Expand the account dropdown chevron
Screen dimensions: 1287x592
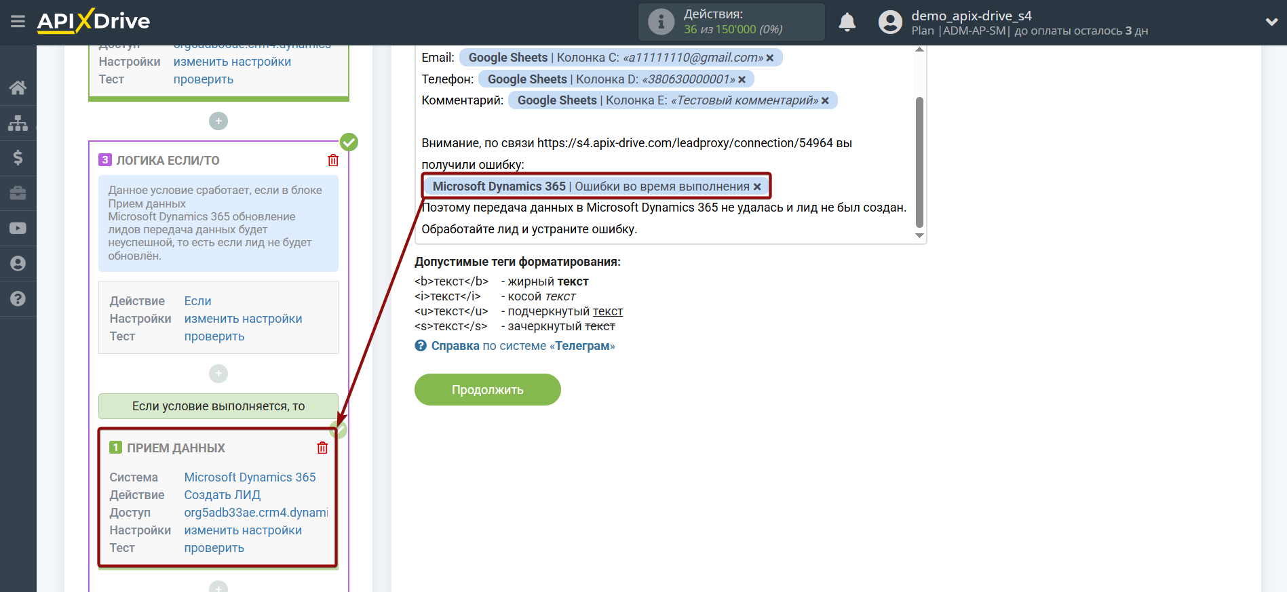click(x=1271, y=22)
